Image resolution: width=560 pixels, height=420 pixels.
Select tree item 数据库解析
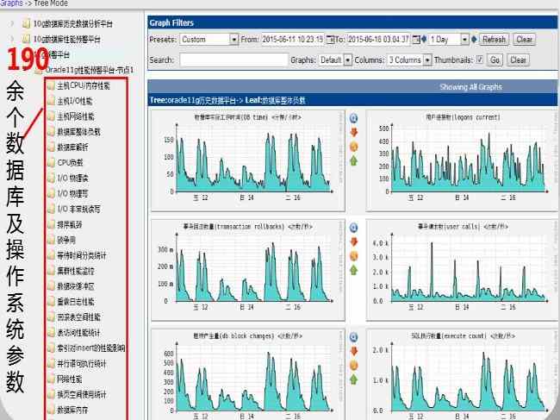pos(72,147)
